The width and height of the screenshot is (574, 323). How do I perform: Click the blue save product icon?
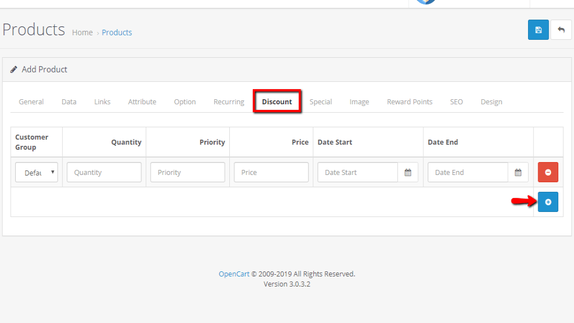pos(538,30)
